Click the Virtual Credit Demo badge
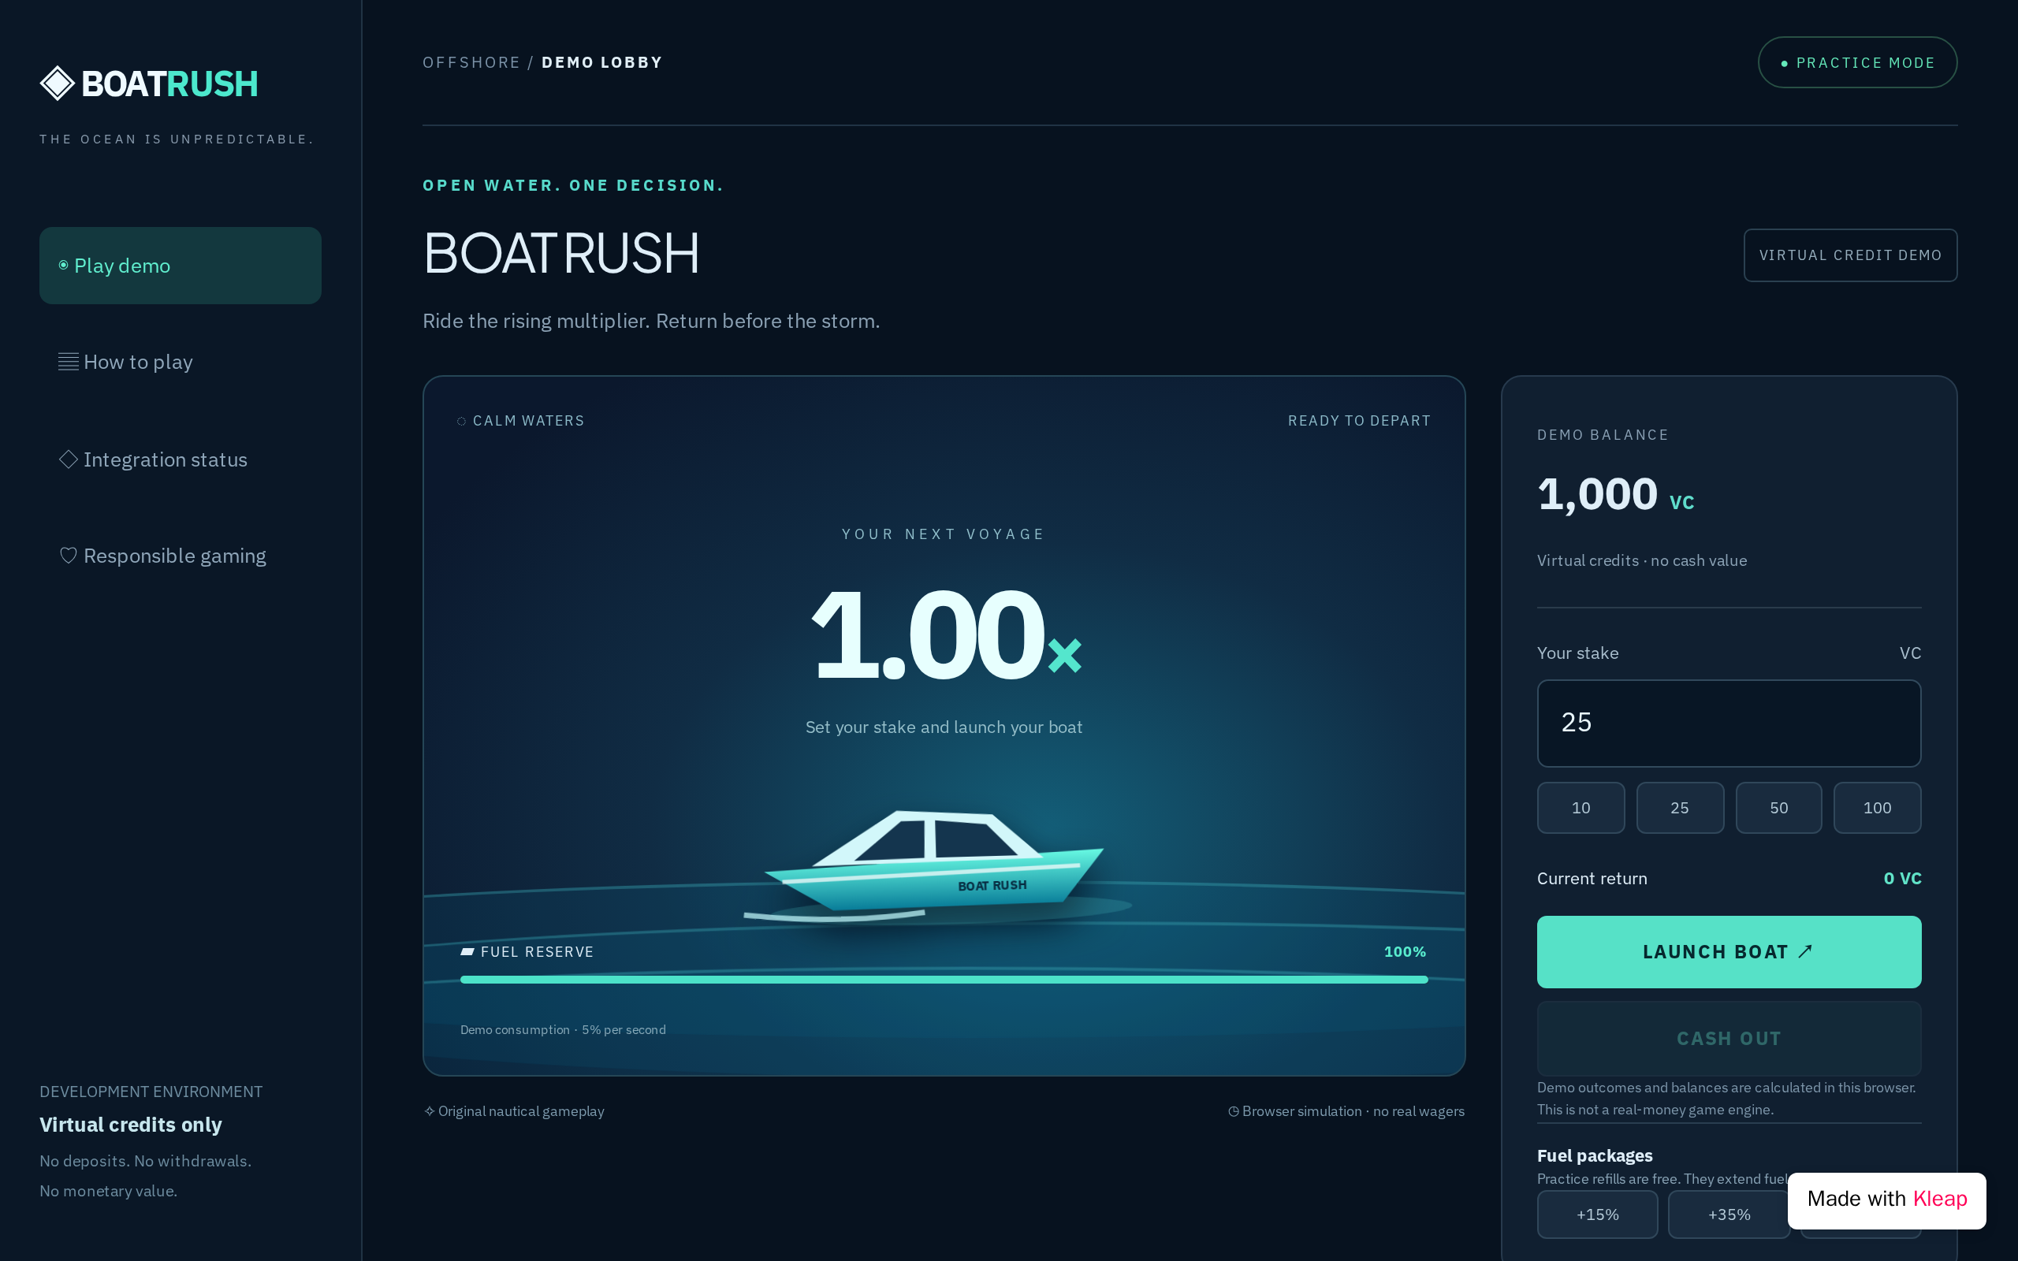The width and height of the screenshot is (2018, 1261). pos(1849,255)
